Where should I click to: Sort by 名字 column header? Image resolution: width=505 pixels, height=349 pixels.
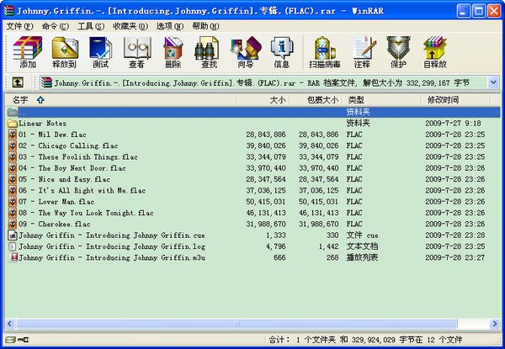click(120, 100)
